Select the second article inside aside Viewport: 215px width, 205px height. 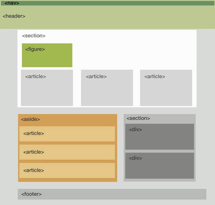click(x=67, y=152)
